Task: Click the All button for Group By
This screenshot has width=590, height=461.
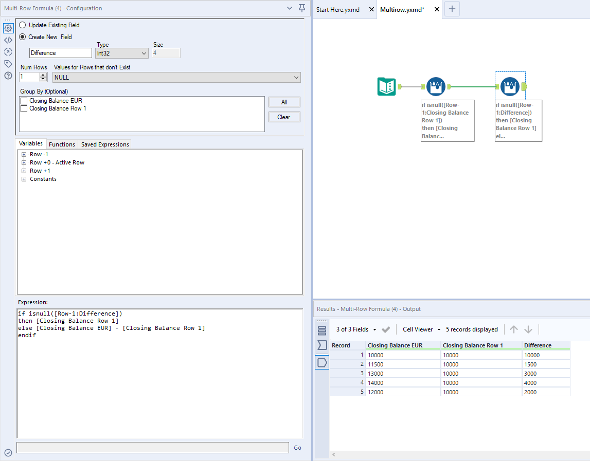Action: point(284,102)
